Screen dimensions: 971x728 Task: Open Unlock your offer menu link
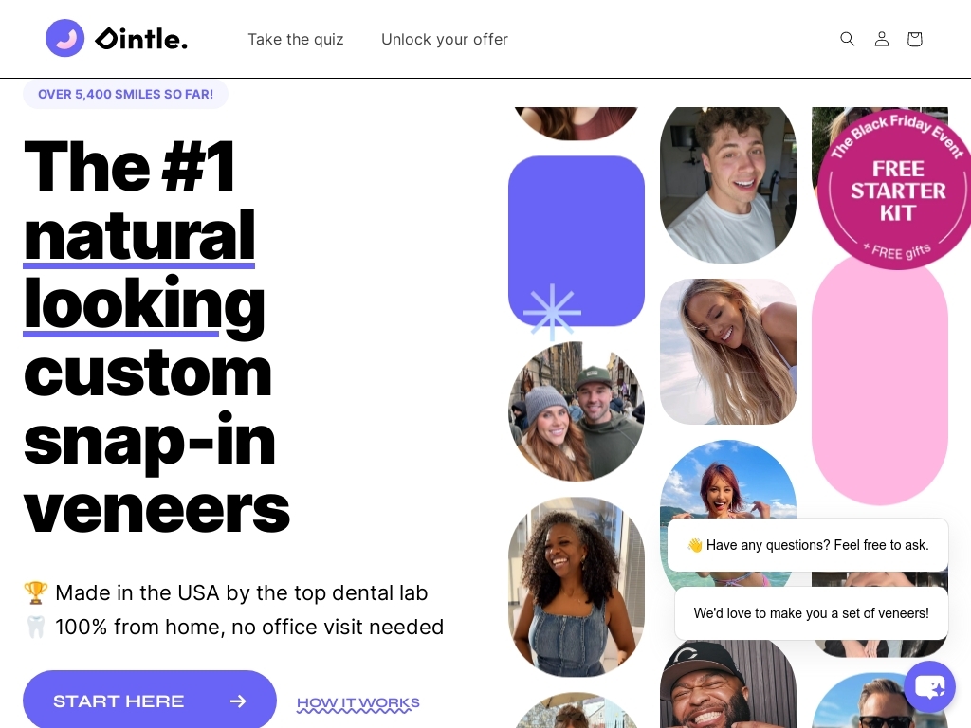(445, 39)
